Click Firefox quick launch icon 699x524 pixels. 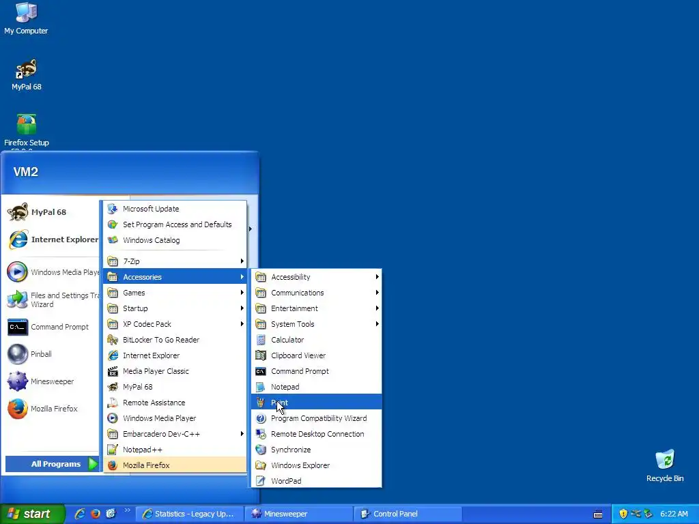tap(96, 514)
